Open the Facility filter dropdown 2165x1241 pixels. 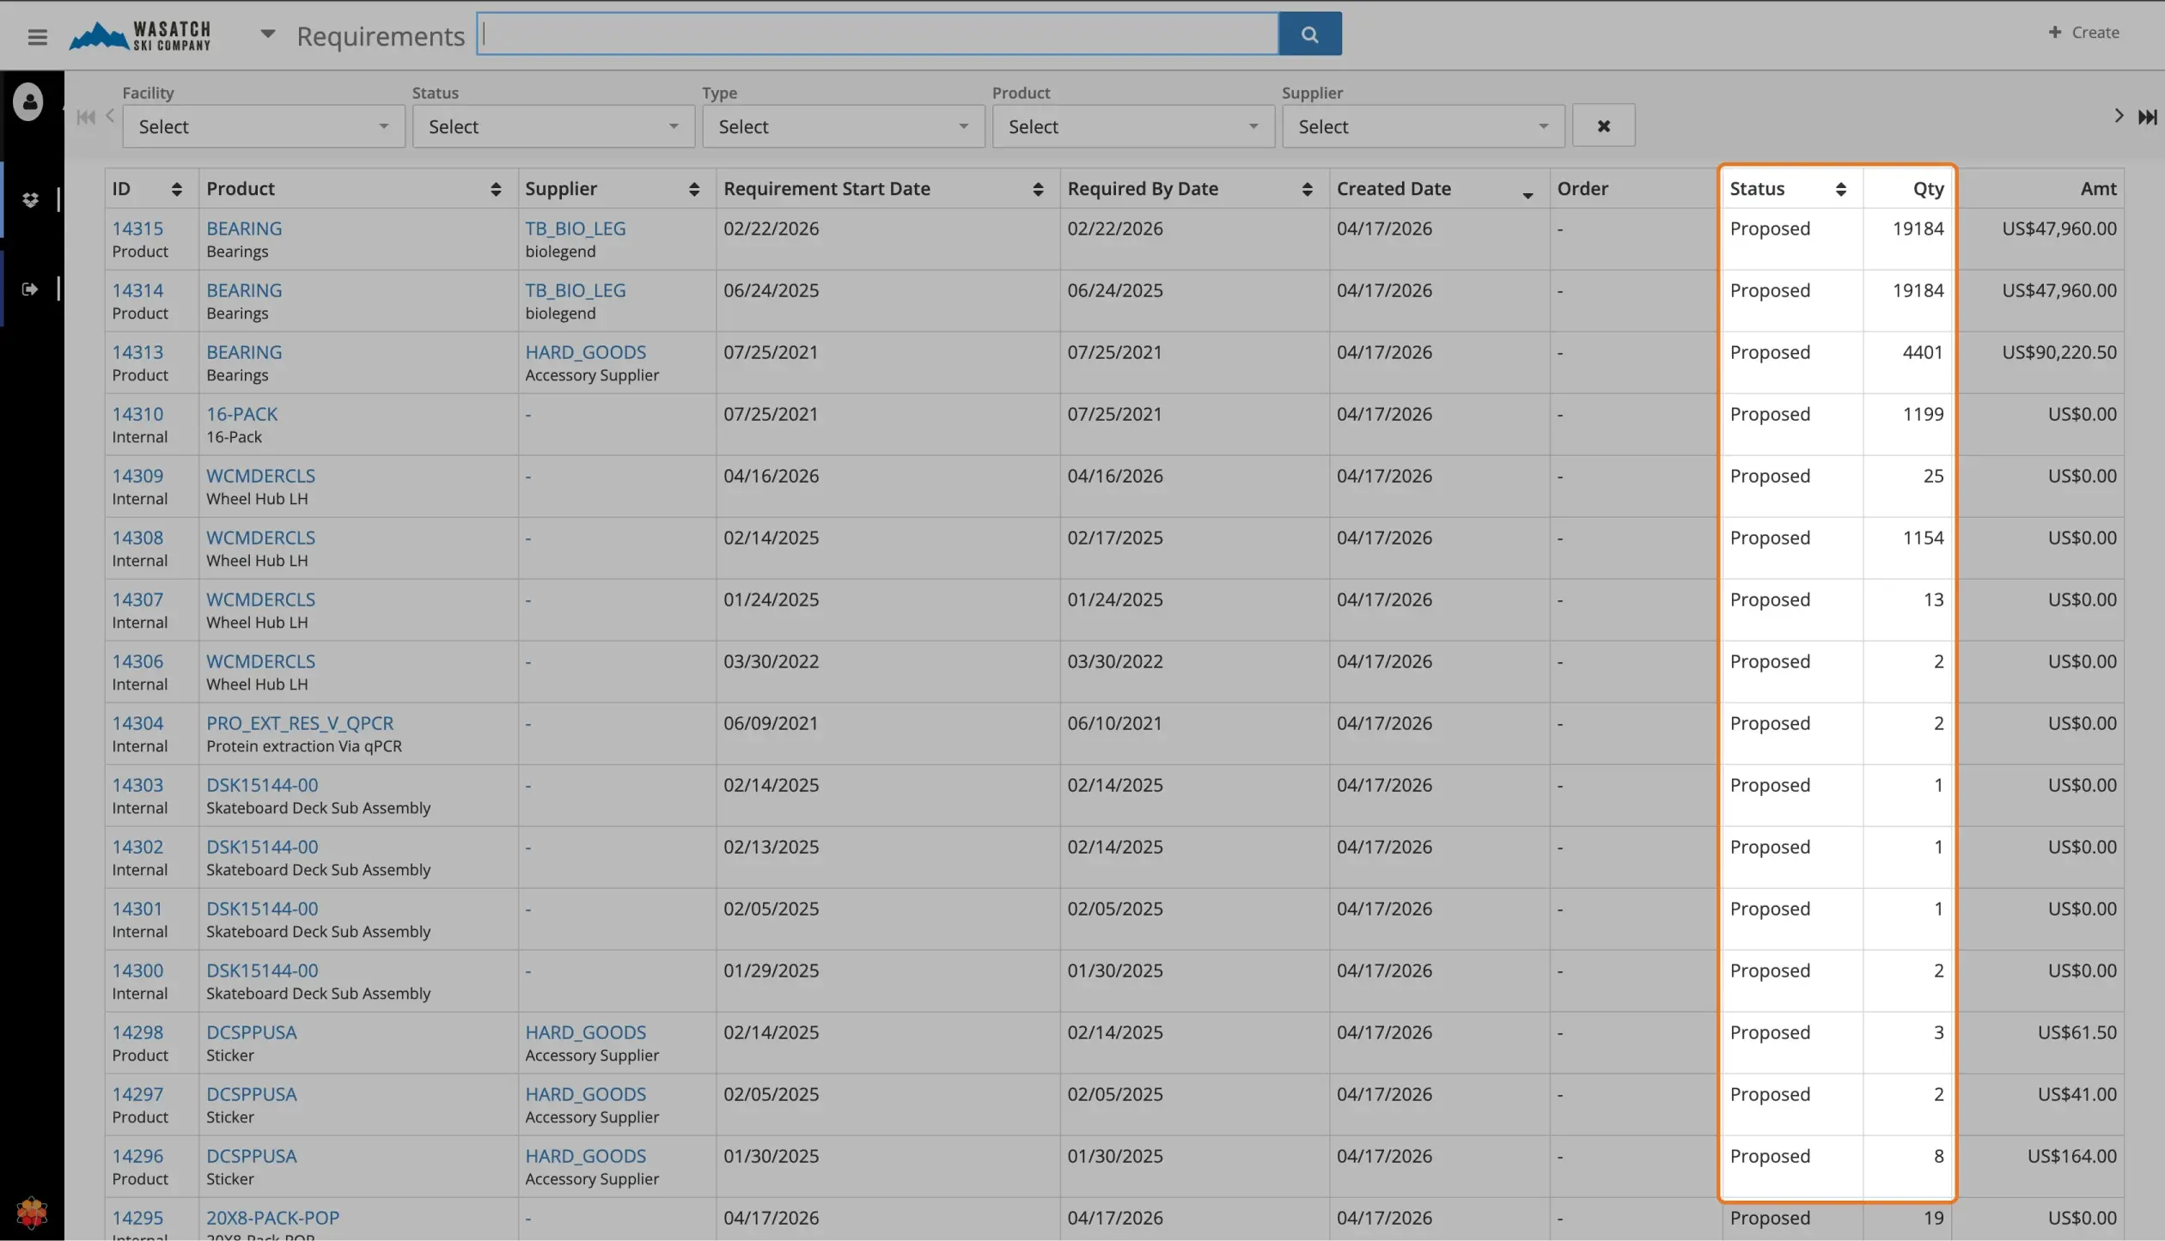point(264,126)
